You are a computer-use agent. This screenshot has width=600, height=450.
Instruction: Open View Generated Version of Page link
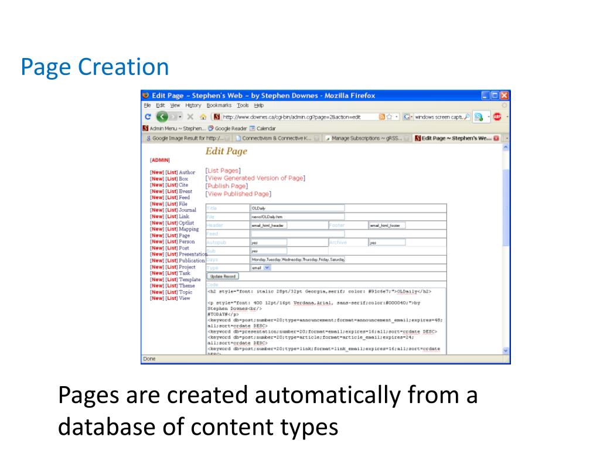pyautogui.click(x=255, y=178)
